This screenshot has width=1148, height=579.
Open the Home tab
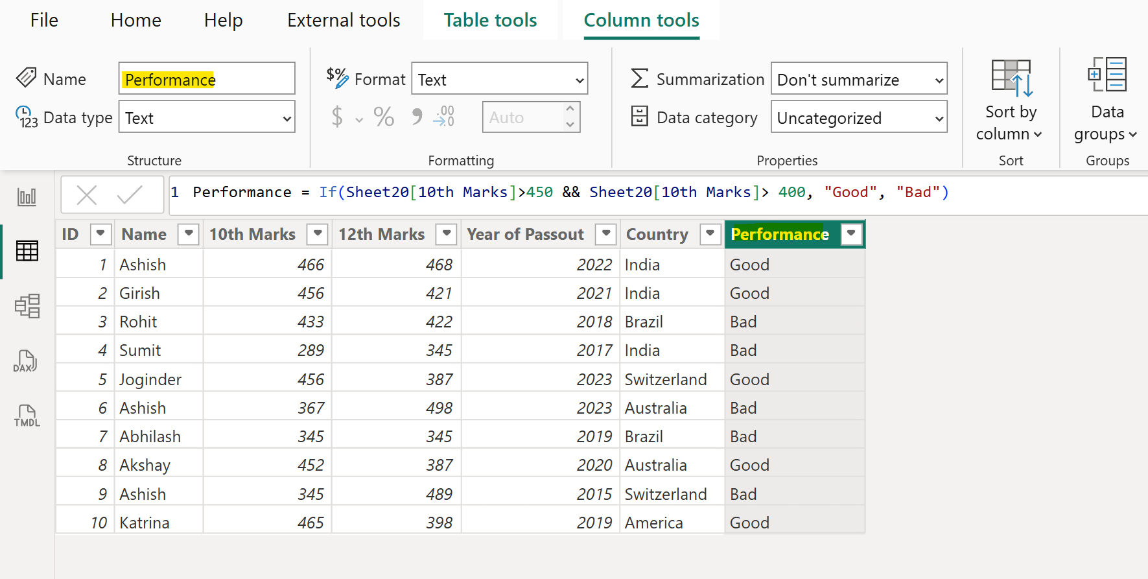(135, 21)
